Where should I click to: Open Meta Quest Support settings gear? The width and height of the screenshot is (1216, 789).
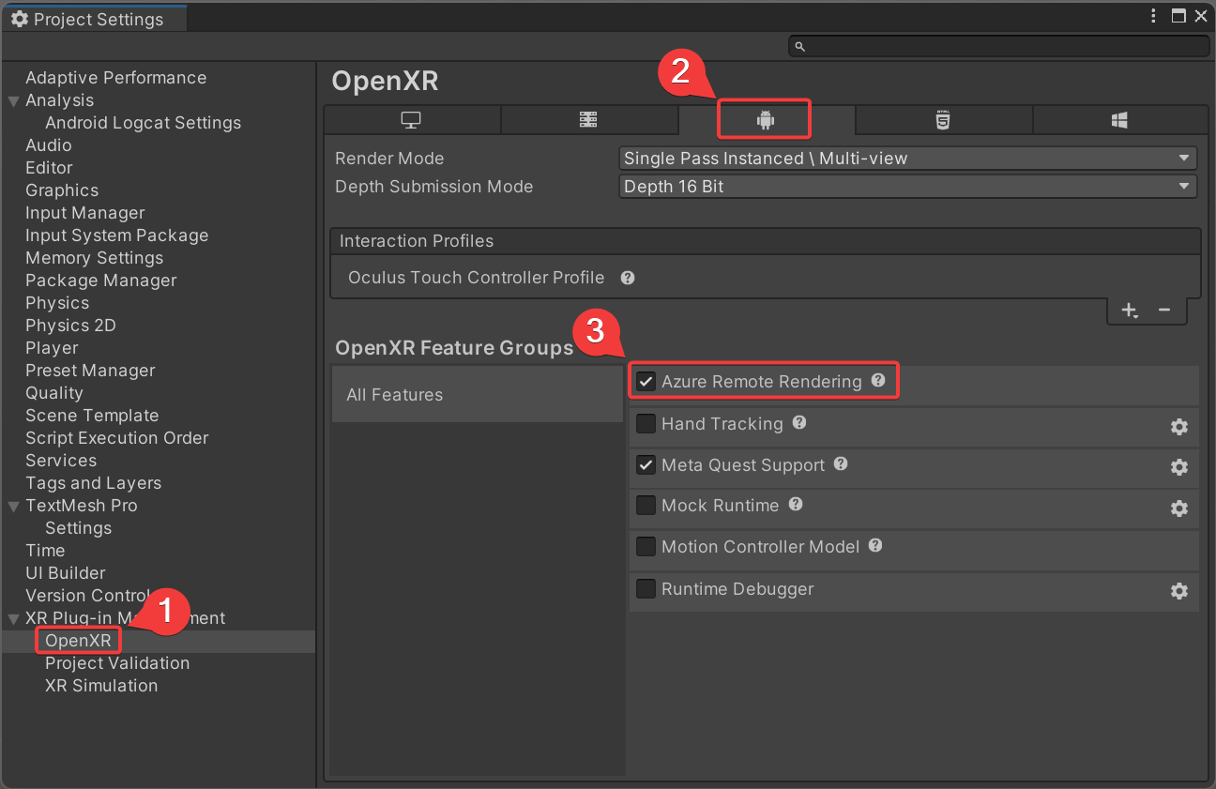tap(1179, 467)
